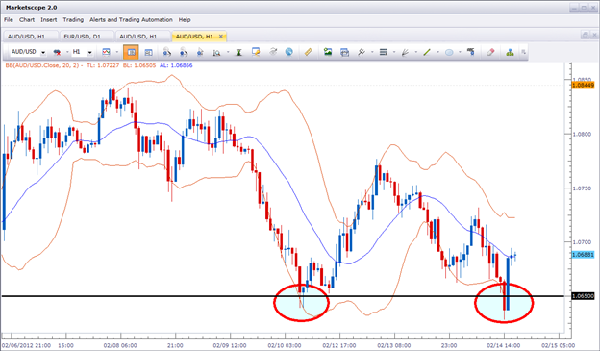
Task: Expand the chart type dropdown arrow
Action: point(117,52)
